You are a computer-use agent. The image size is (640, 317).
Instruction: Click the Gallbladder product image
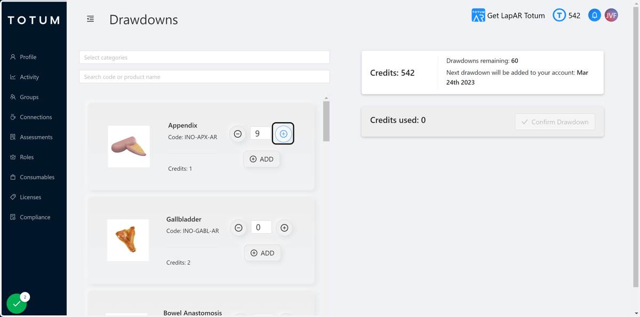click(128, 240)
